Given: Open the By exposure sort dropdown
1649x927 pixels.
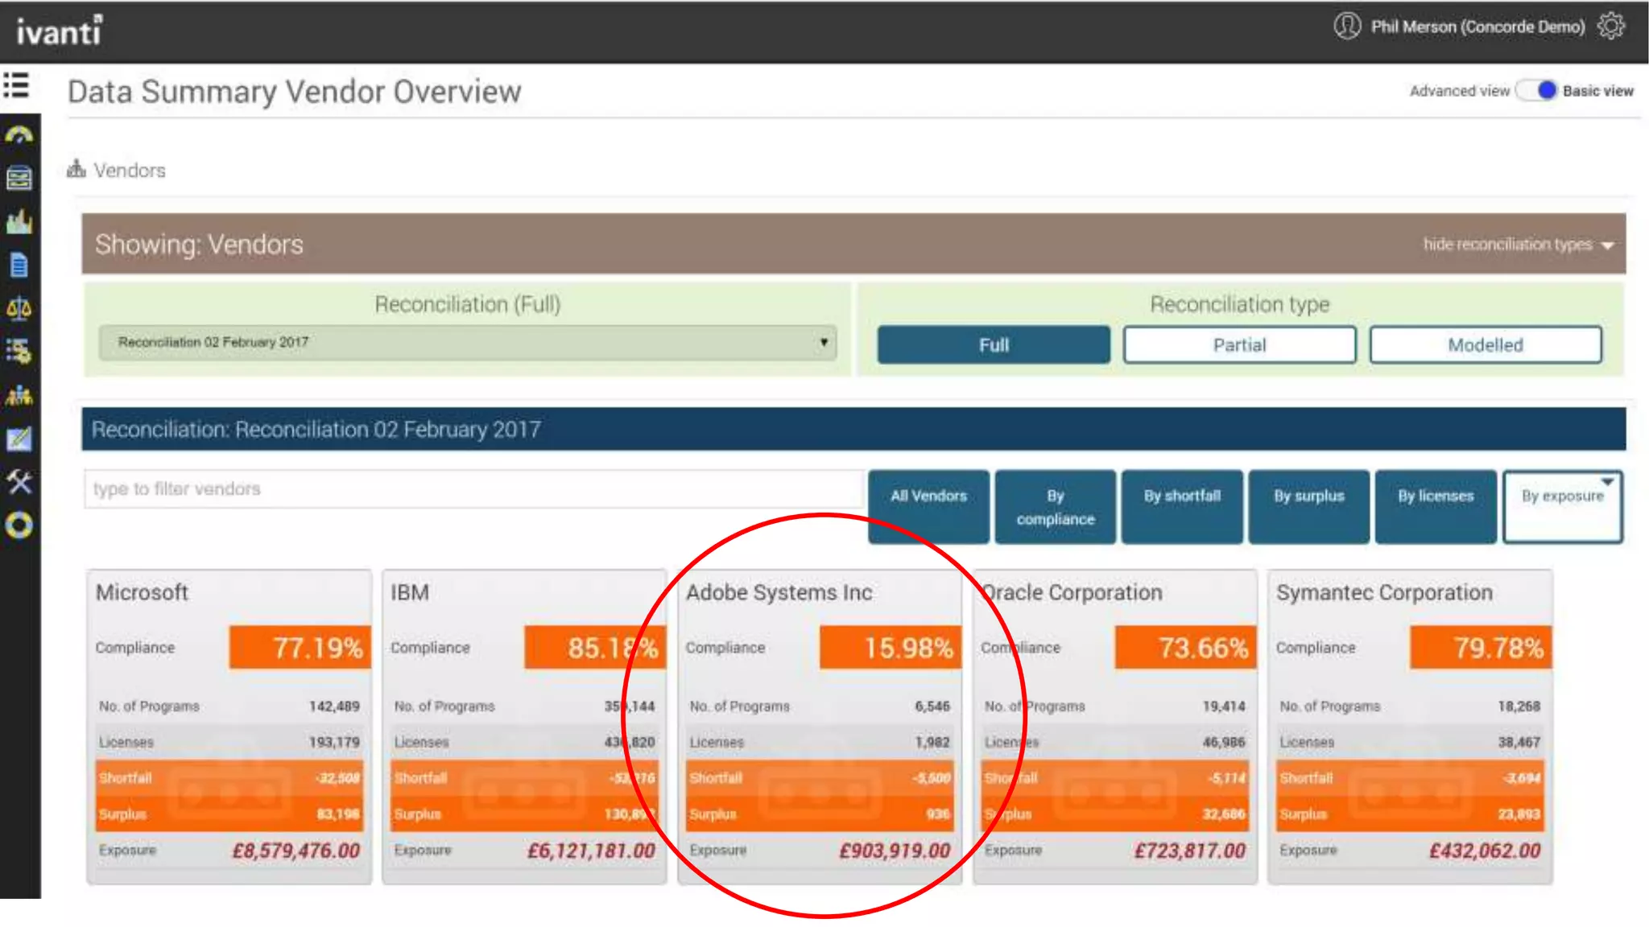Looking at the screenshot, I should (x=1563, y=507).
